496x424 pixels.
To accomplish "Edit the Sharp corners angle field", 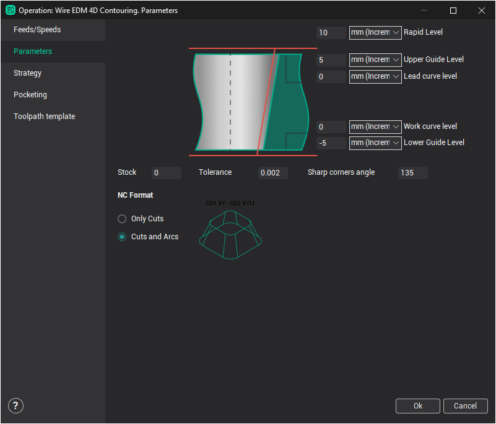I will click(x=412, y=173).
